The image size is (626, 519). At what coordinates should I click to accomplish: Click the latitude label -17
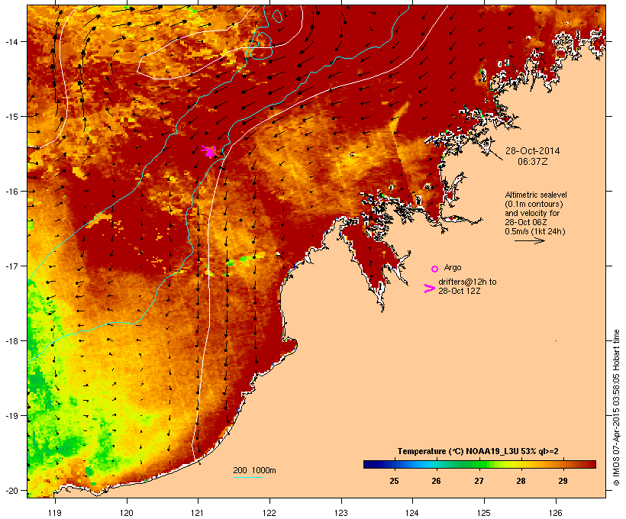click(11, 266)
